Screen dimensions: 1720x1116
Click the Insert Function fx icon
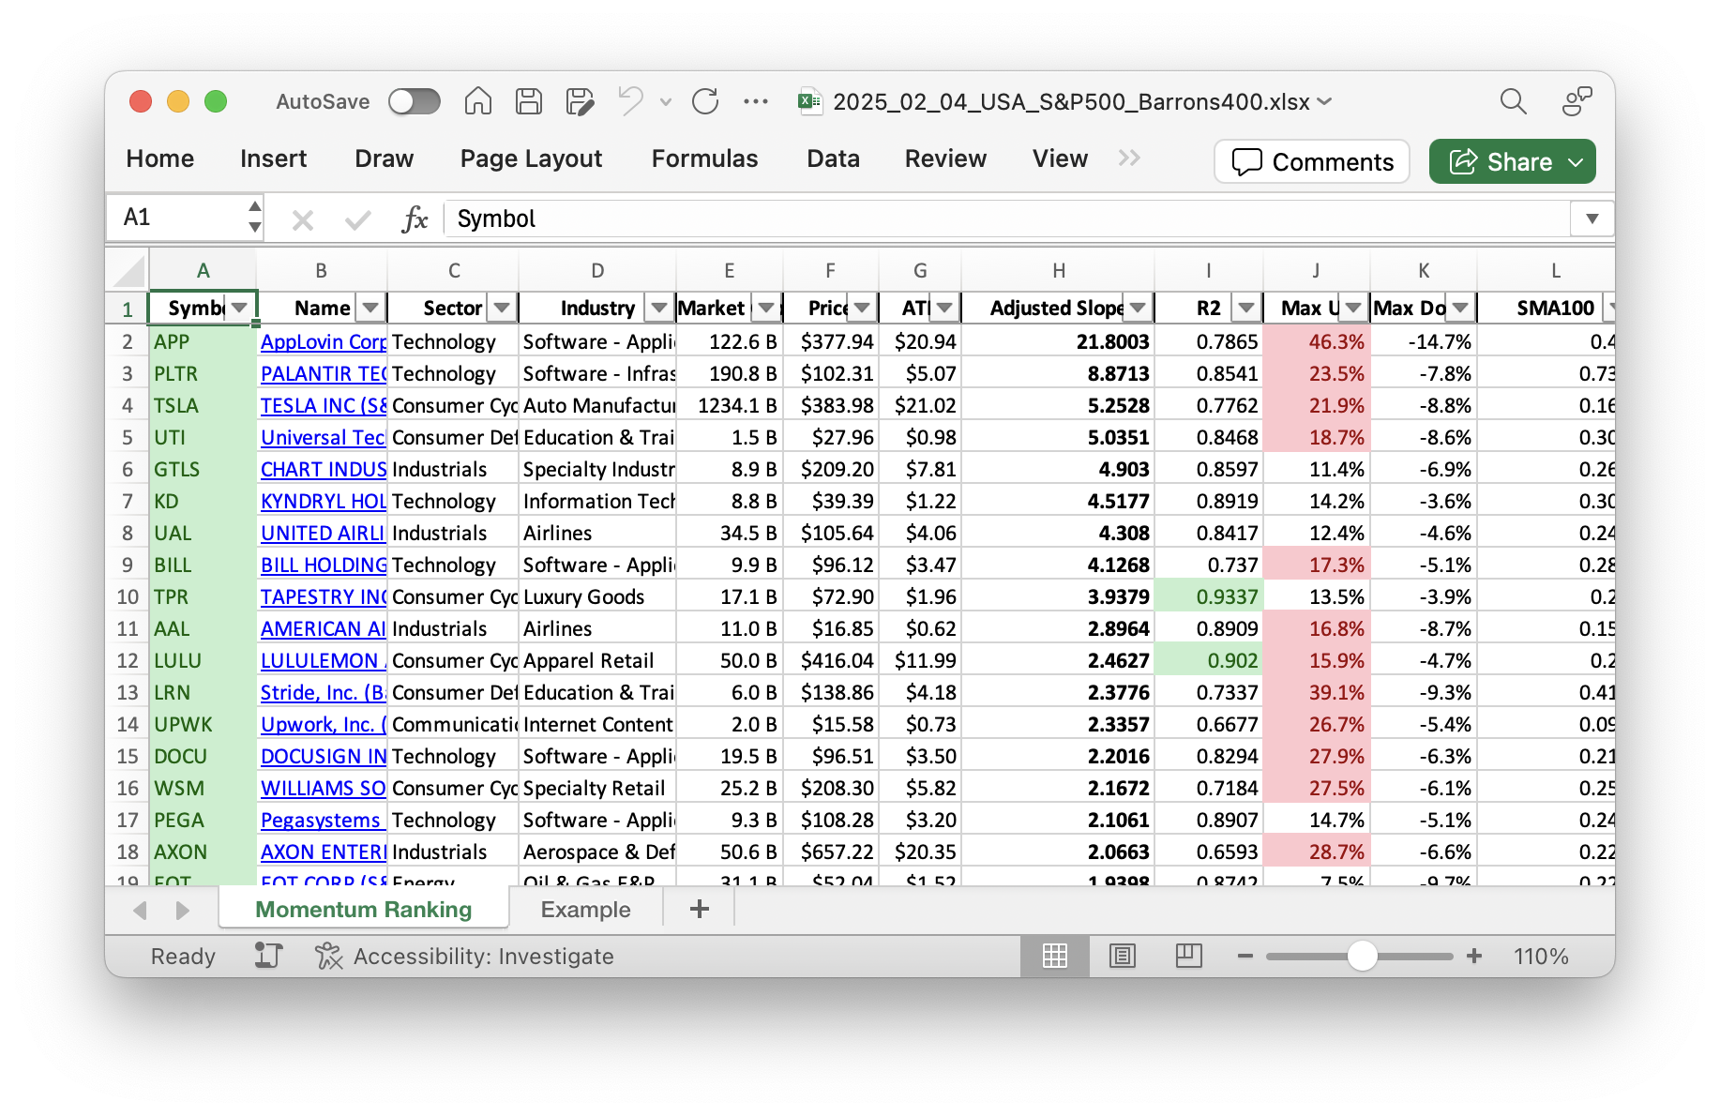point(414,219)
